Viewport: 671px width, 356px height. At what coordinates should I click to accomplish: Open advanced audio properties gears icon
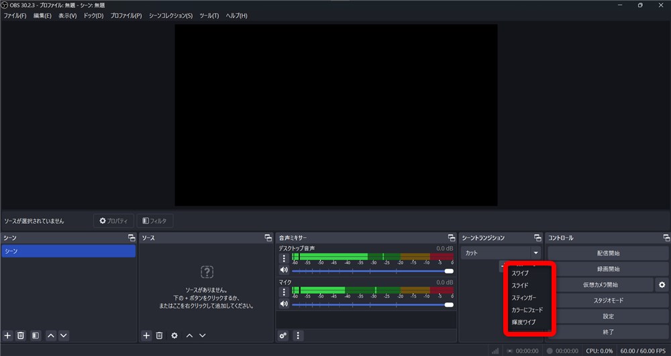coord(283,335)
